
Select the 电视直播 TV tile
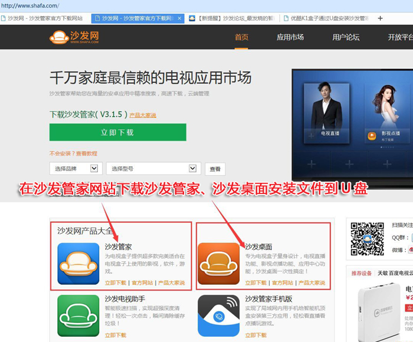327,113
